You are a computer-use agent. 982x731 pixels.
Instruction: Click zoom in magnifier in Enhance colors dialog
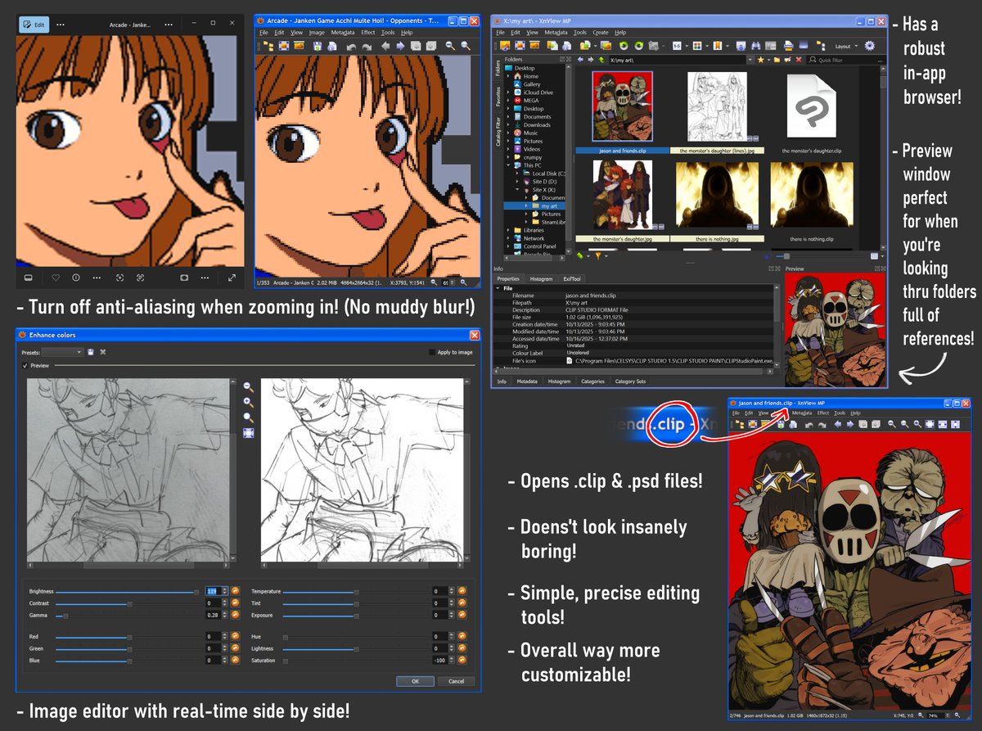[249, 402]
